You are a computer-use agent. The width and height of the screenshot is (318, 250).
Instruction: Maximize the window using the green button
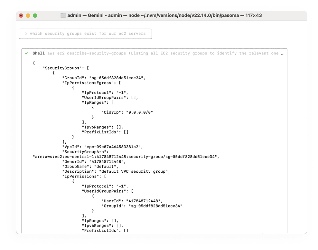(35, 15)
